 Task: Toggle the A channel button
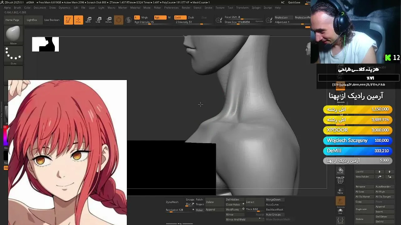point(137,17)
